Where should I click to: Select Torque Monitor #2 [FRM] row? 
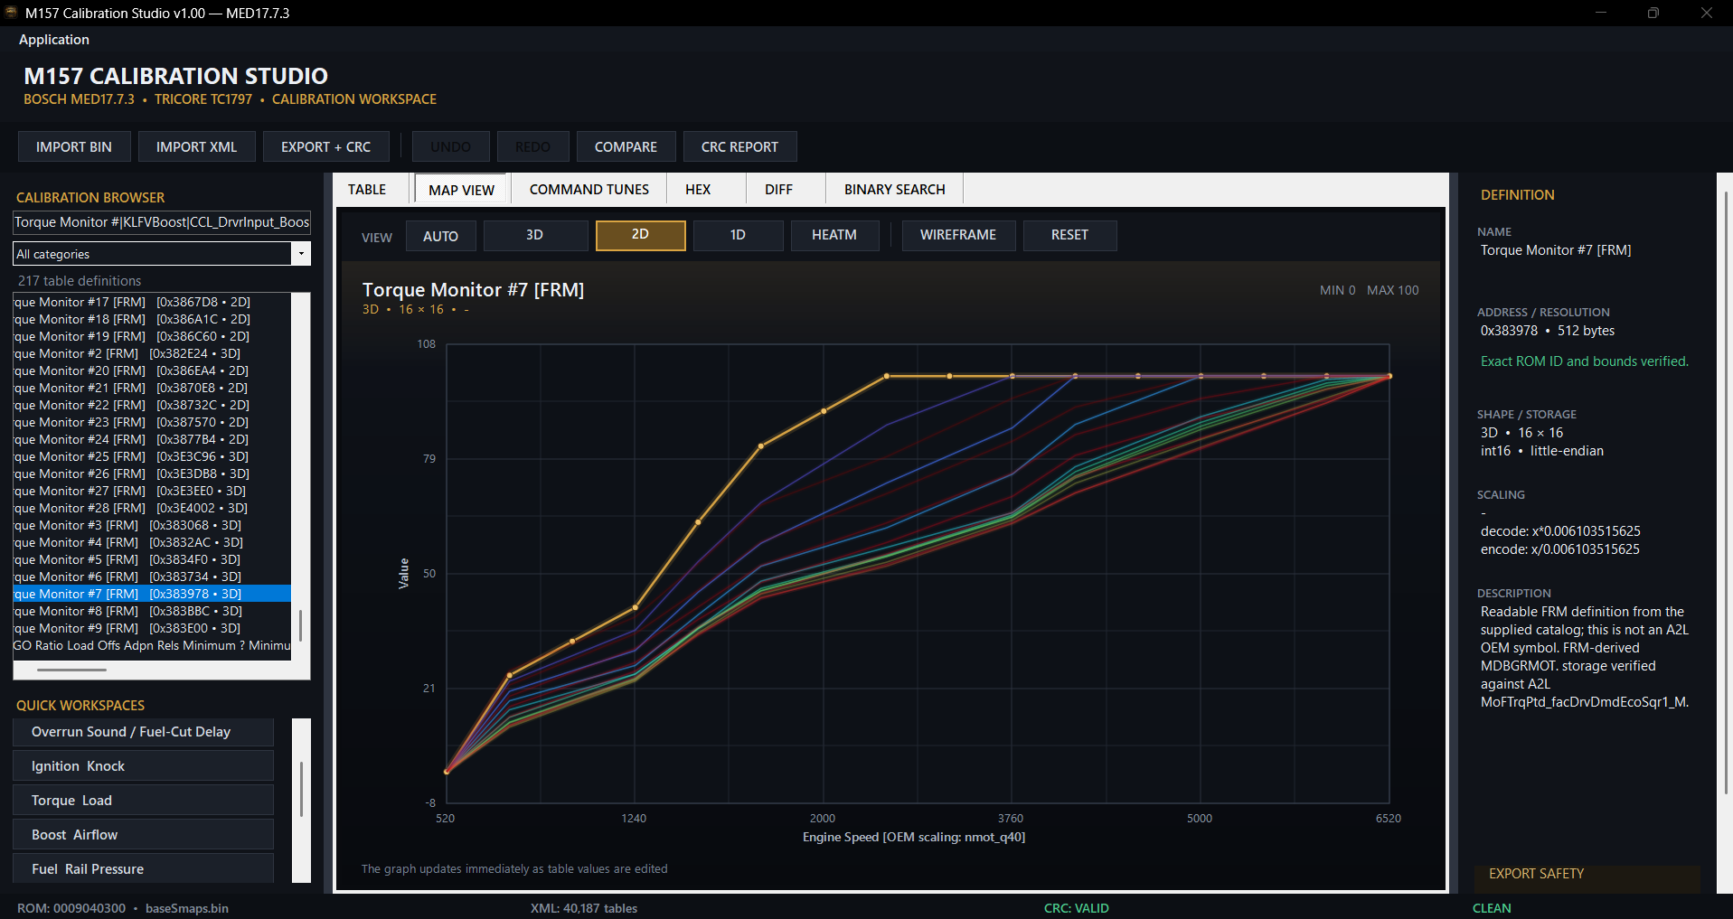tap(152, 353)
